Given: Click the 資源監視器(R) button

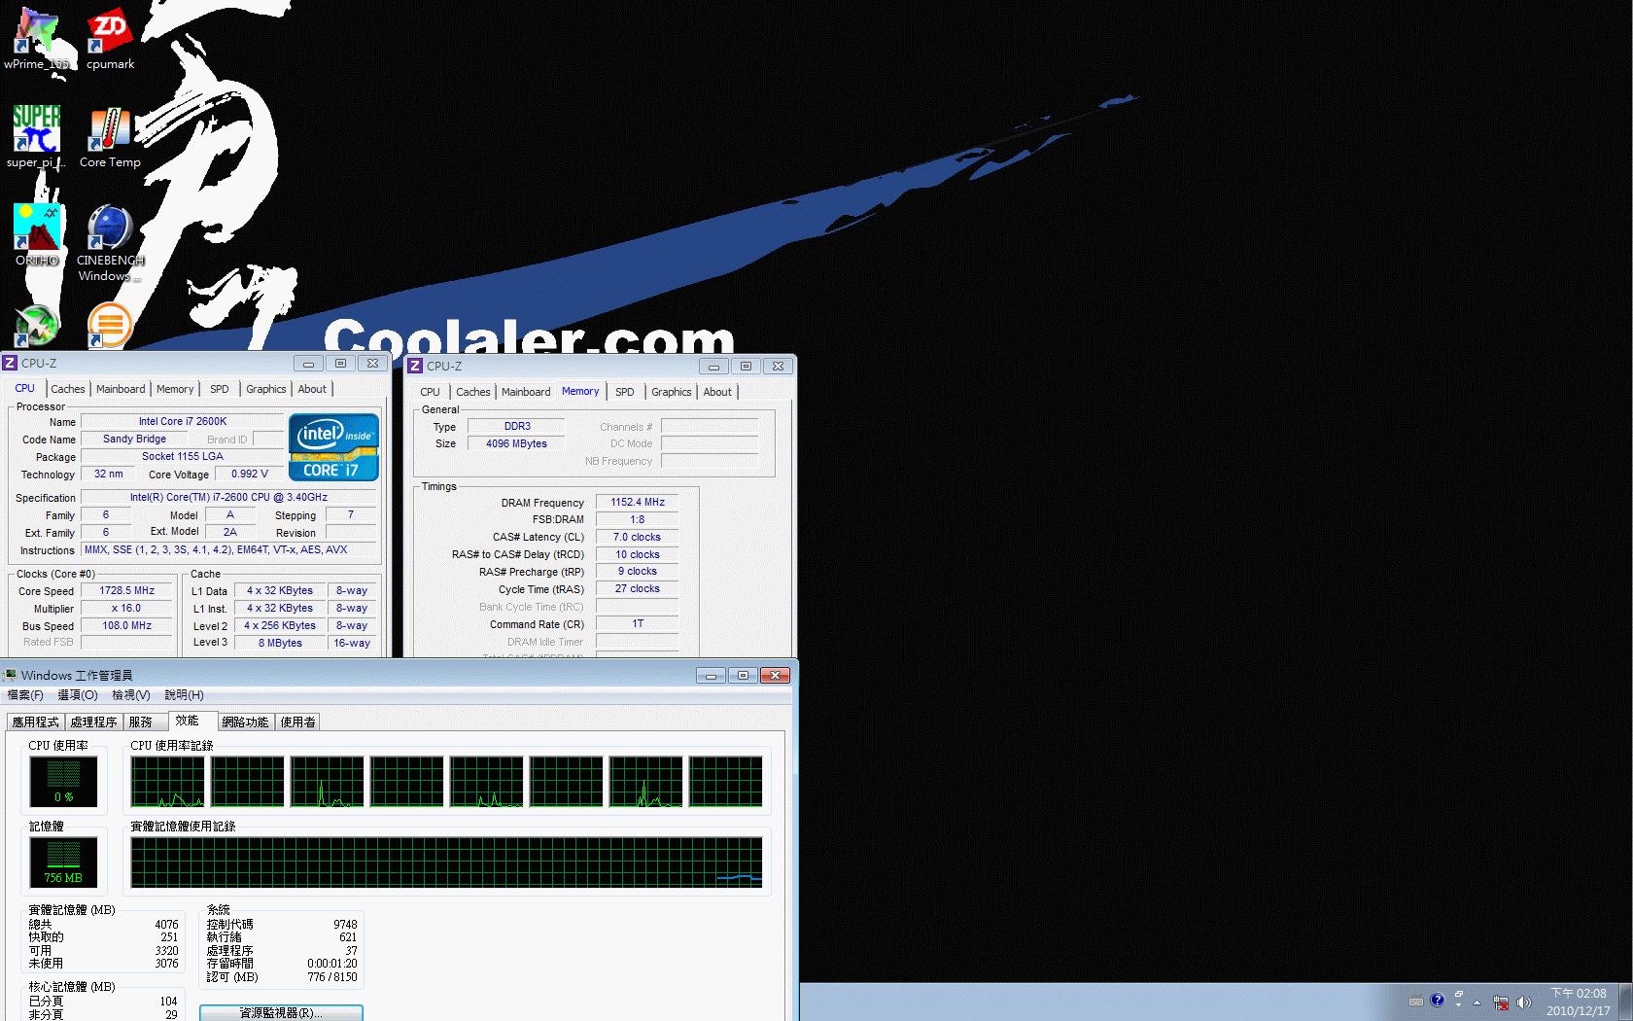Looking at the screenshot, I should coord(281,1012).
